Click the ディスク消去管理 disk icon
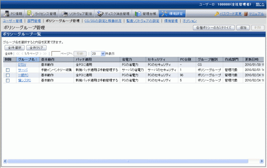 tap(100, 14)
